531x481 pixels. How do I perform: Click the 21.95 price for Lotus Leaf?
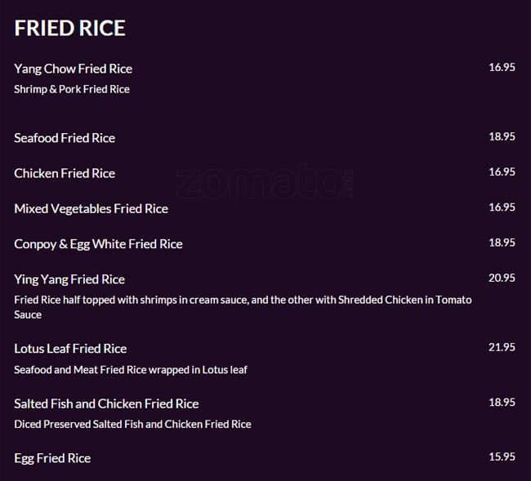[502, 348]
